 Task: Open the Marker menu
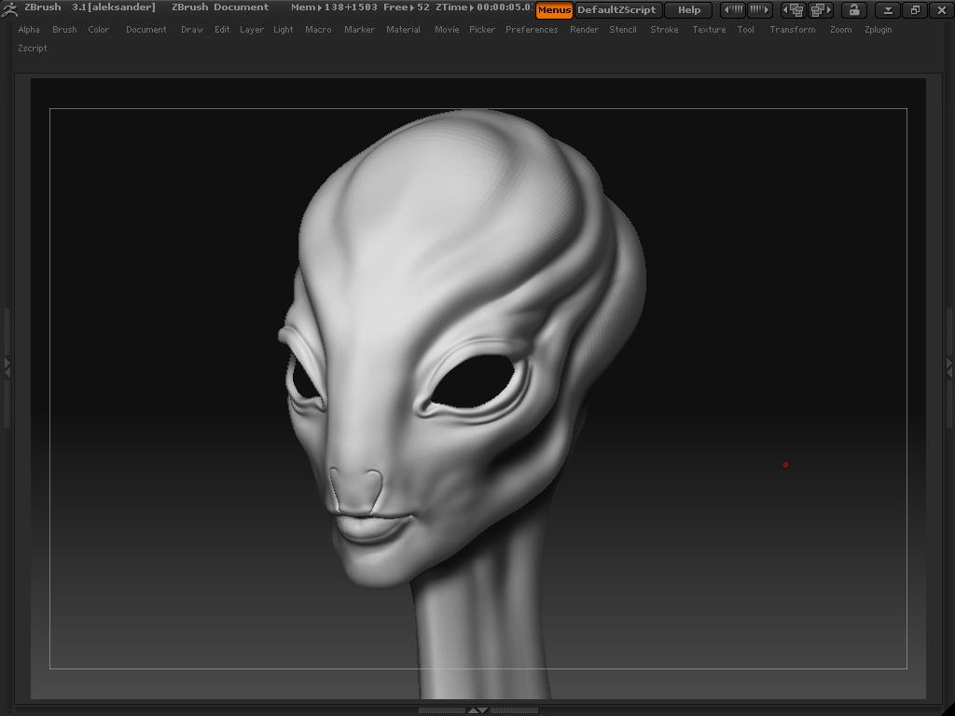coord(359,29)
